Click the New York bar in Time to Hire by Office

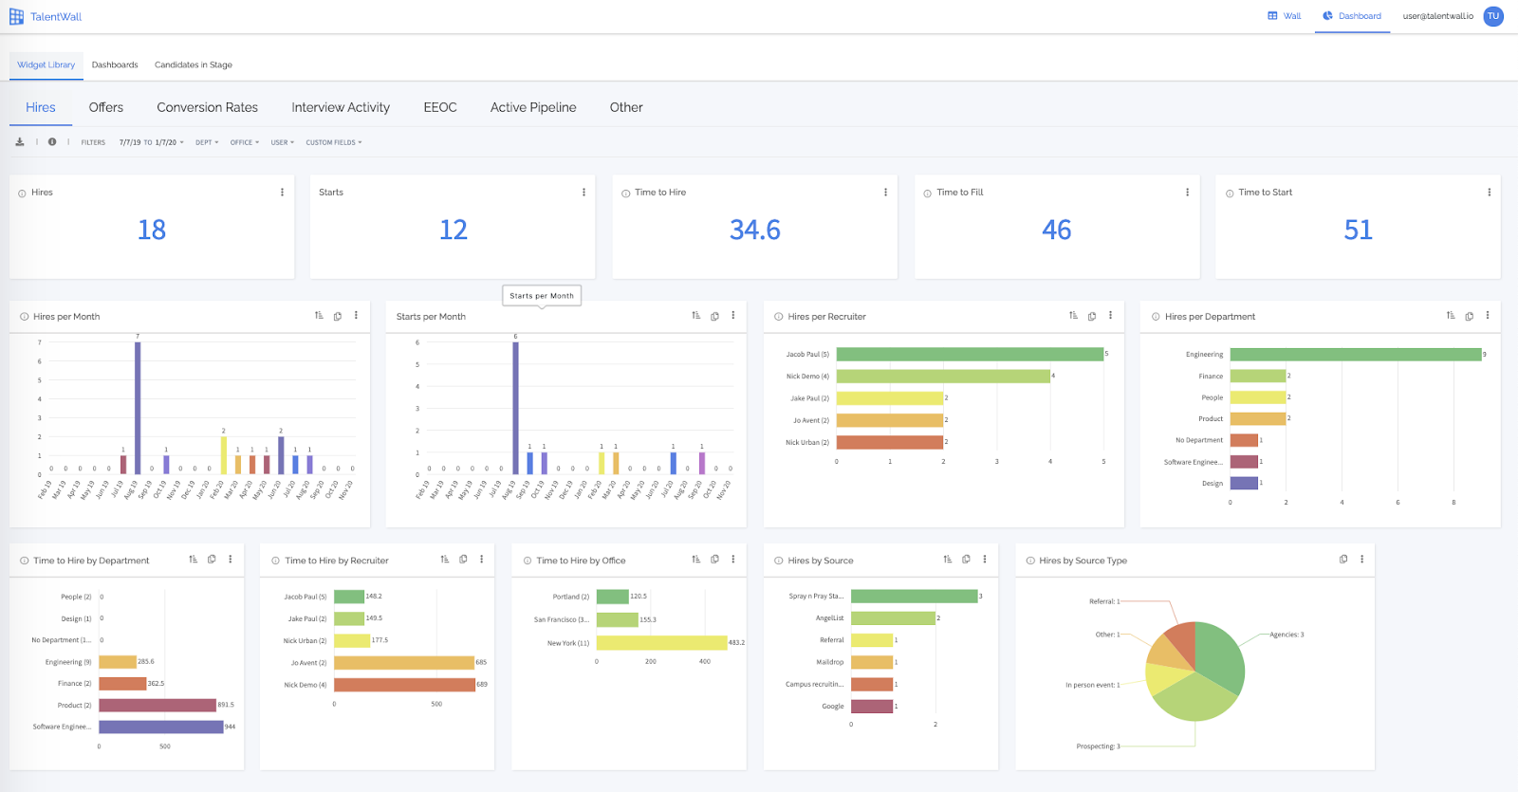[662, 643]
